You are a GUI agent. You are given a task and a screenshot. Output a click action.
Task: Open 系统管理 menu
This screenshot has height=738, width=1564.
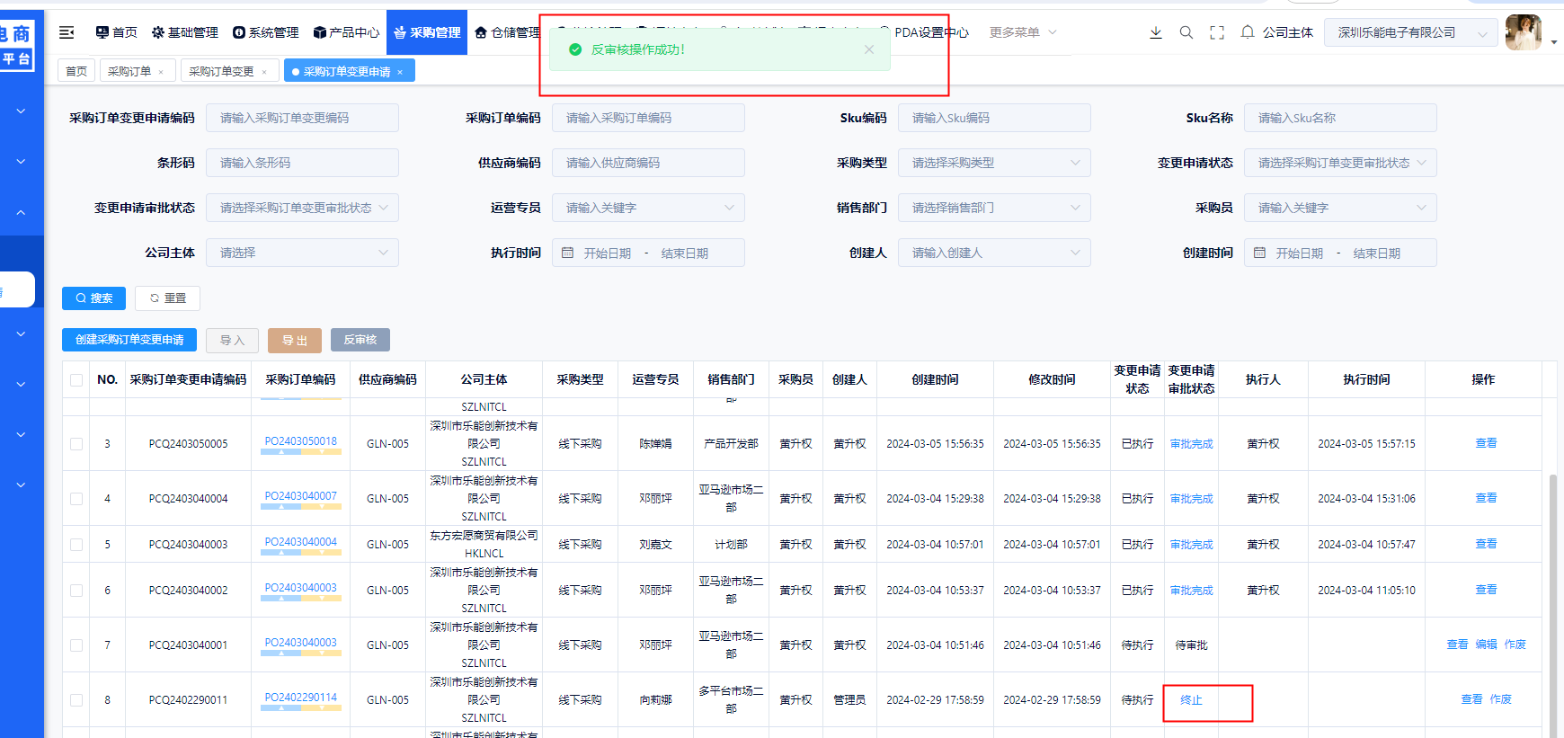coord(265,32)
